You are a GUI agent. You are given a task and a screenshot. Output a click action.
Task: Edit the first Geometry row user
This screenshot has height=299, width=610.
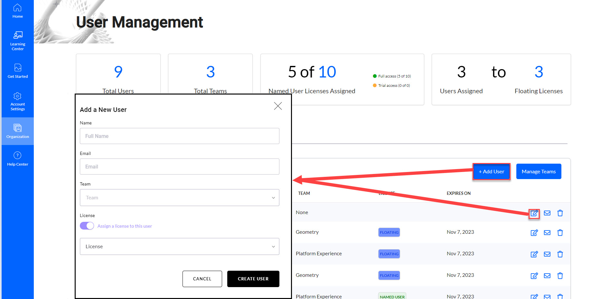[x=534, y=233]
